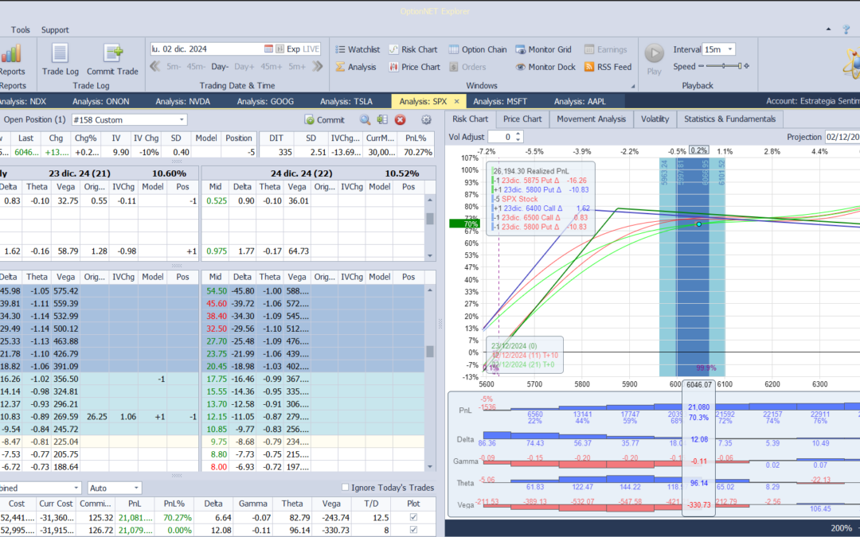The image size is (860, 537).
Task: Click the magnifier search icon
Action: point(365,119)
